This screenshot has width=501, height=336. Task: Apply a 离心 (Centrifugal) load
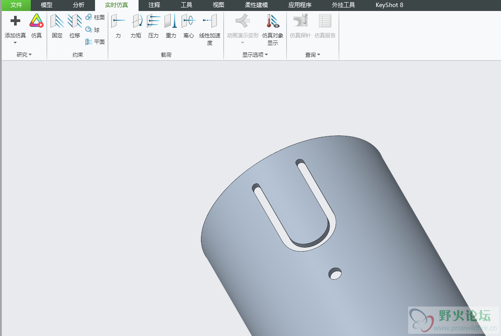point(188,21)
